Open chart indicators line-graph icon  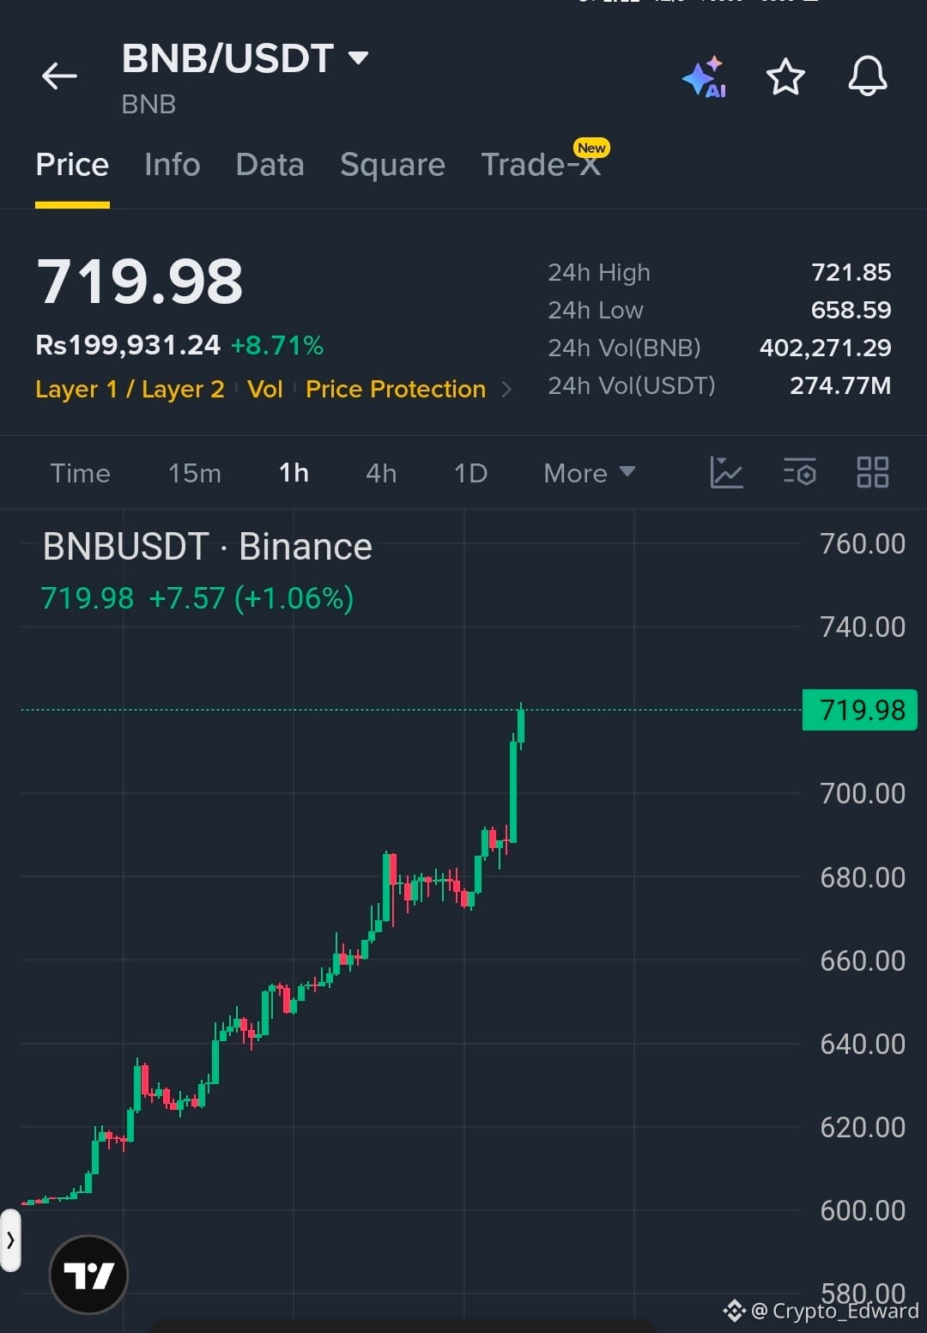[726, 472]
